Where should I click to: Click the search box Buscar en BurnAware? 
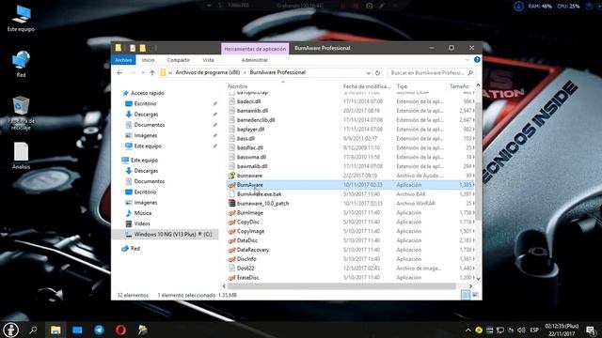click(x=431, y=73)
